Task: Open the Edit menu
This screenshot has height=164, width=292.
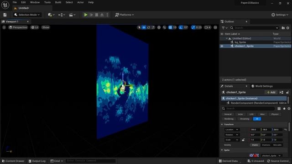Action: pyautogui.click(x=23, y=2)
